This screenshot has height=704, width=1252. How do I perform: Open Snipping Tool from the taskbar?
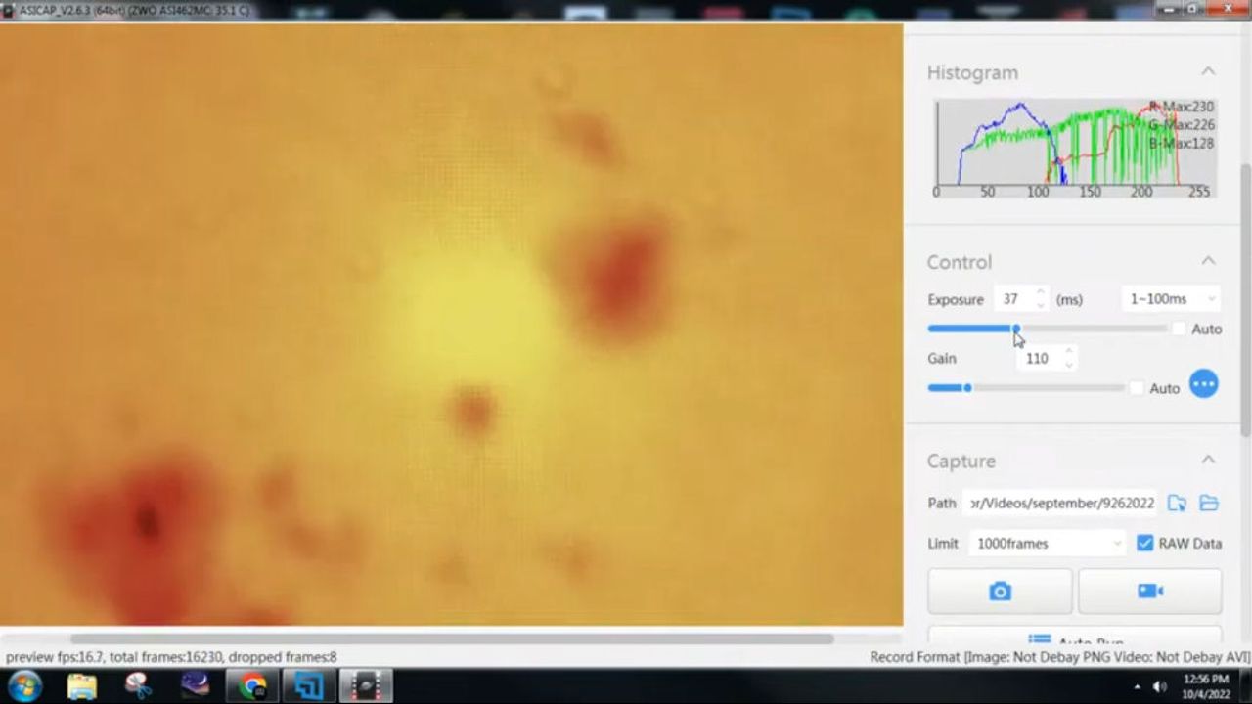tap(139, 686)
